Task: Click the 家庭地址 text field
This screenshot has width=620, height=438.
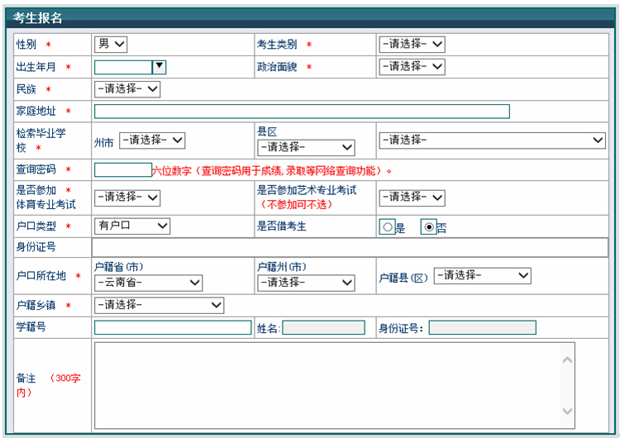Action: 302,112
